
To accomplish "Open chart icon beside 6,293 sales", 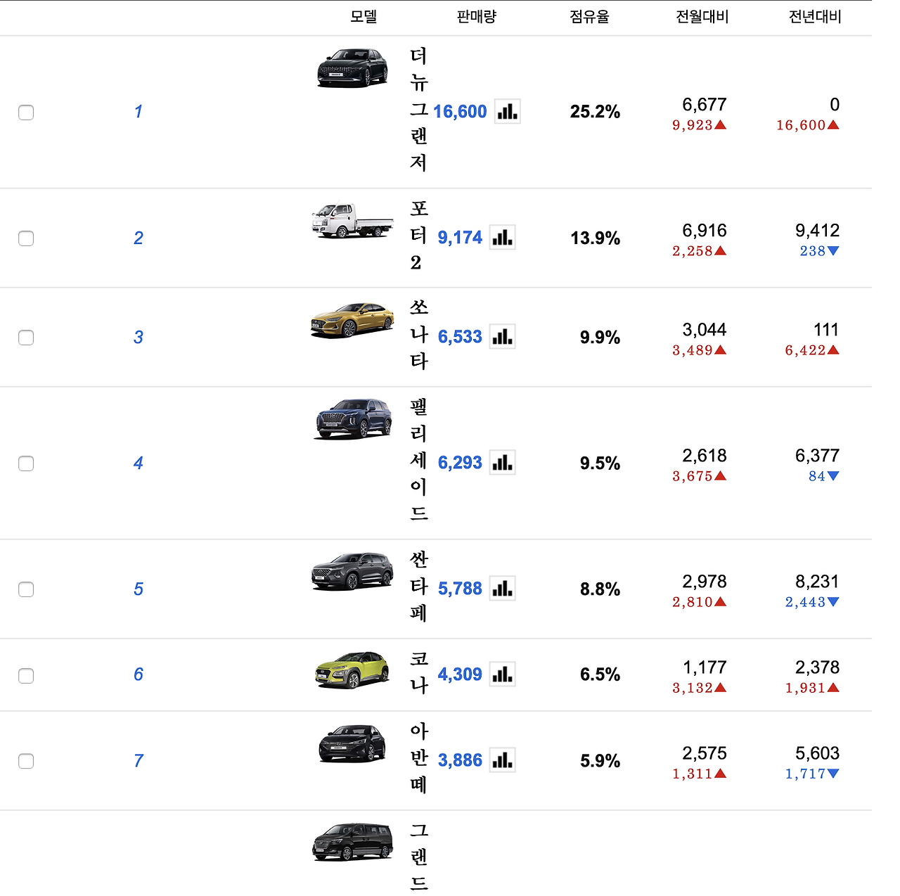I will point(502,462).
